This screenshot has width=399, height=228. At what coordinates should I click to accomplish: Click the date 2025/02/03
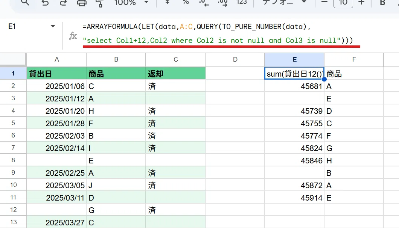point(65,136)
